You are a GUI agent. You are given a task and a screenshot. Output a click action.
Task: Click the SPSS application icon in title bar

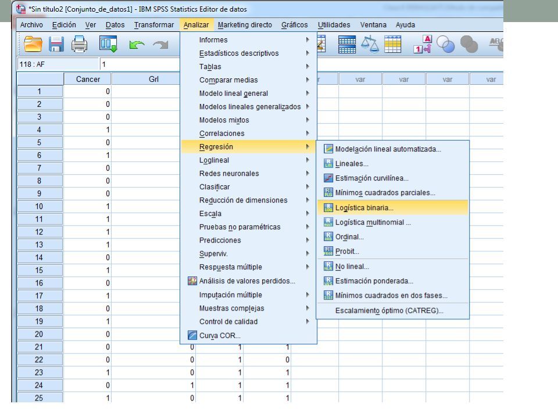tap(21, 9)
